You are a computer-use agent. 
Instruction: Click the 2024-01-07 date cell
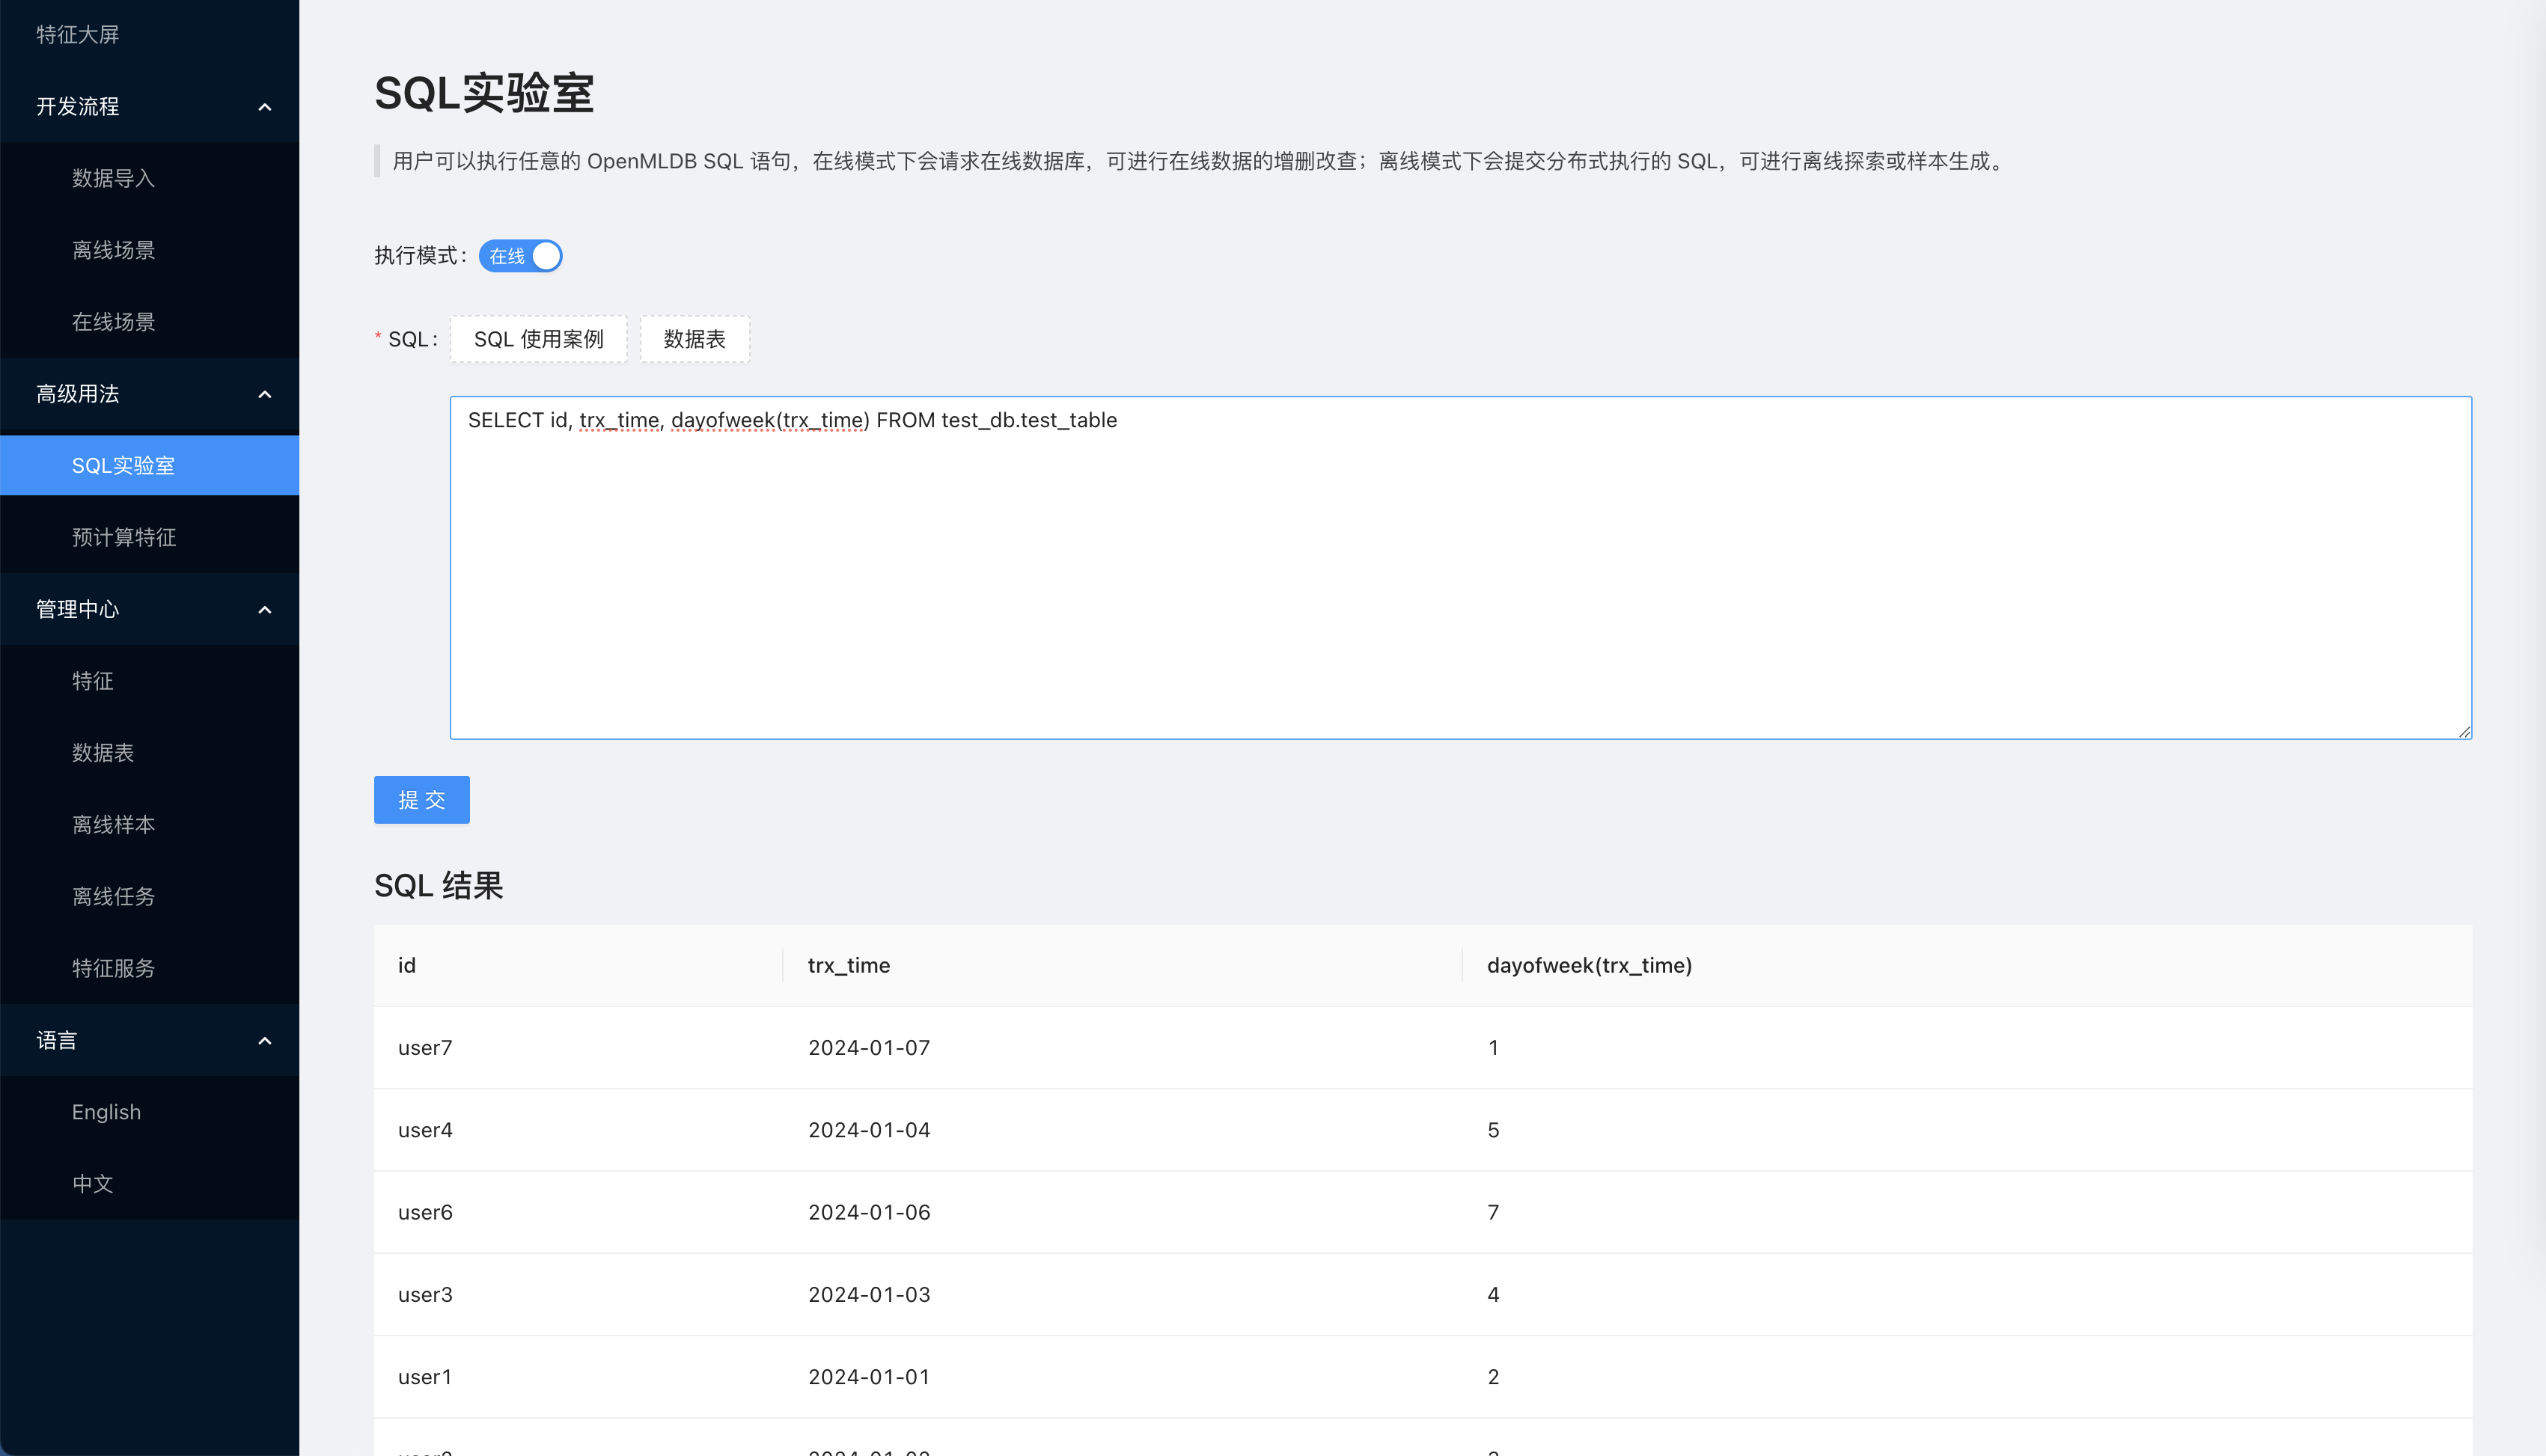point(1122,1047)
